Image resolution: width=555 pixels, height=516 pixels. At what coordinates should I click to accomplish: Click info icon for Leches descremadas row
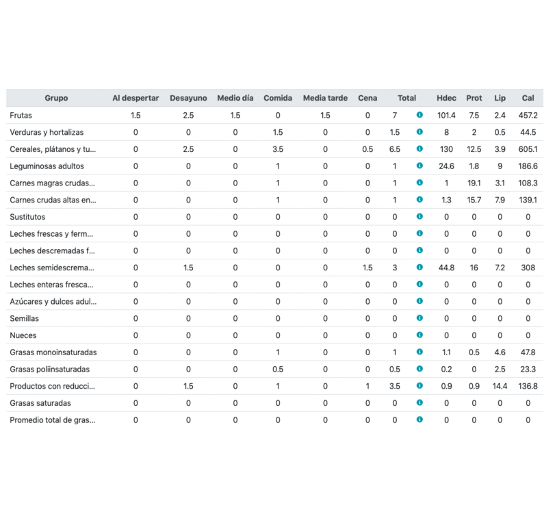pos(420,250)
